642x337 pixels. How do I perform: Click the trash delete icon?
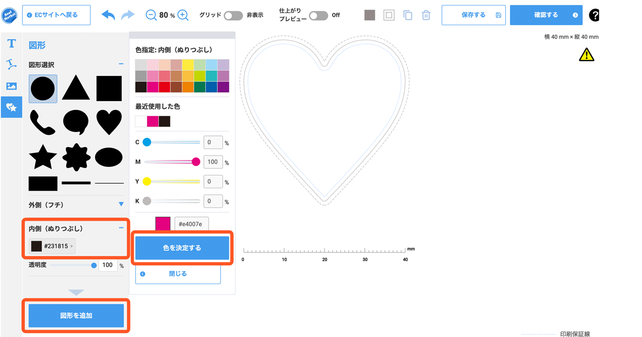426,15
